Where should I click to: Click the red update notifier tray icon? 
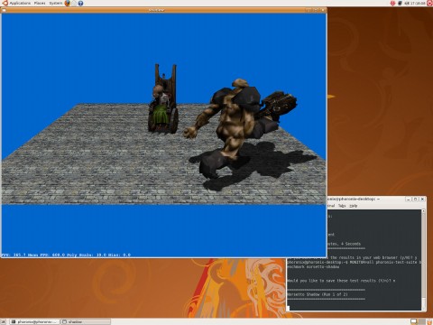[392, 4]
